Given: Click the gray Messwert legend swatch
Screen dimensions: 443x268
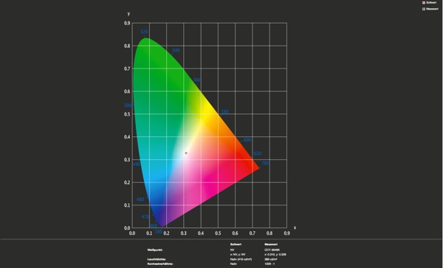Looking at the screenshot, I should [x=424, y=9].
